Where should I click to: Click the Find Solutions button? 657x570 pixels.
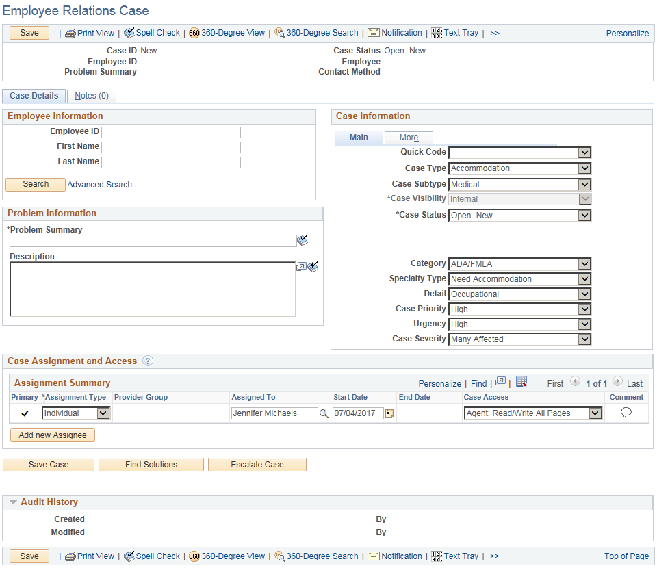151,465
